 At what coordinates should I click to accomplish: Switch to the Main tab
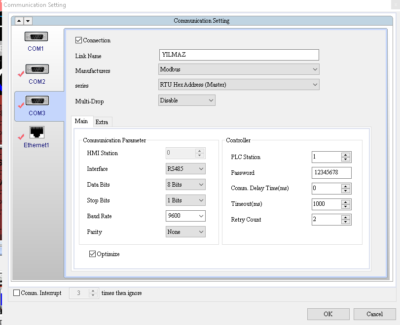[x=81, y=121]
